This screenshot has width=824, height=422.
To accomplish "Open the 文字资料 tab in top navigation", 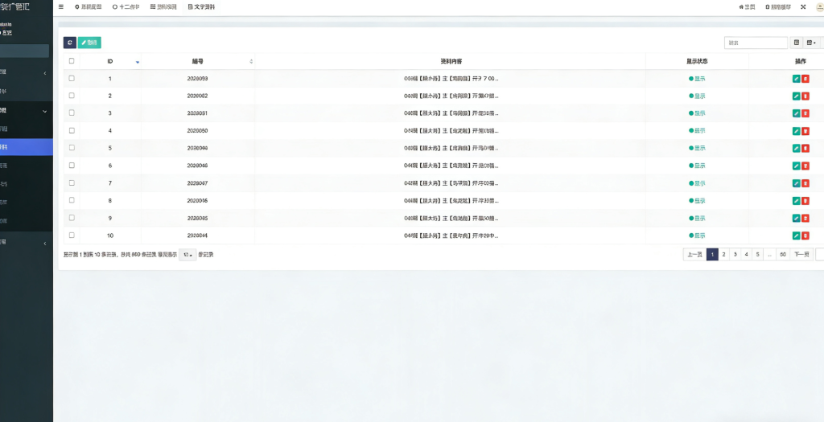I will click(201, 6).
